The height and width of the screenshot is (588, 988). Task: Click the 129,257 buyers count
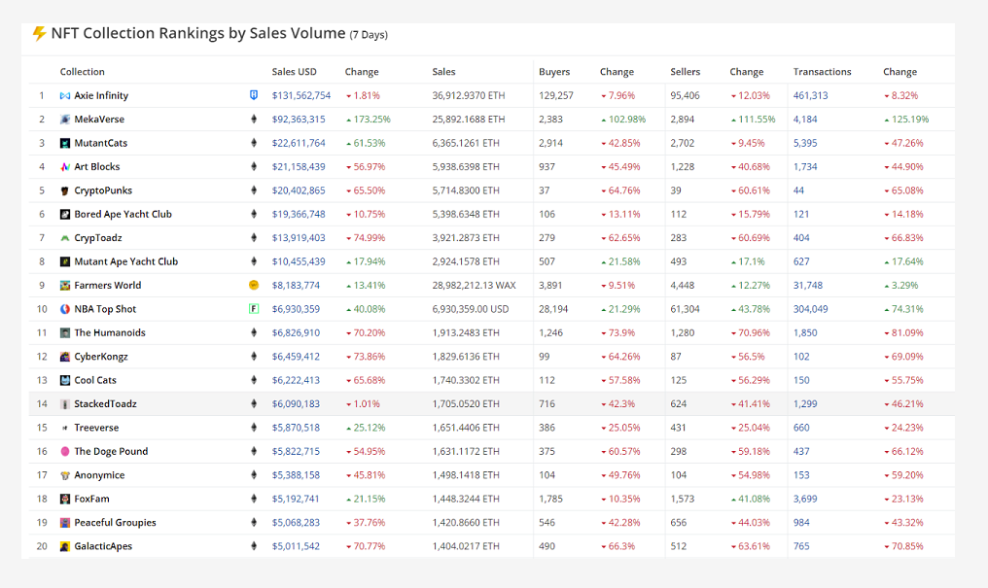click(x=556, y=95)
